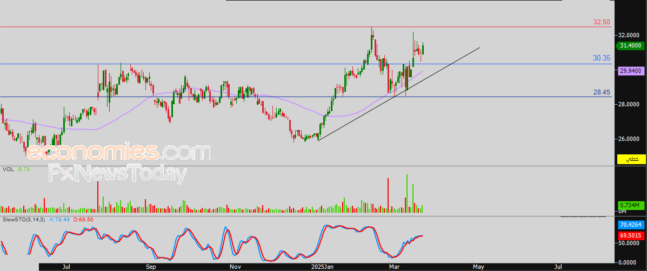This screenshot has height=271, width=647.
Task: Select the red 69.5015 stochastic tag
Action: pyautogui.click(x=631, y=235)
